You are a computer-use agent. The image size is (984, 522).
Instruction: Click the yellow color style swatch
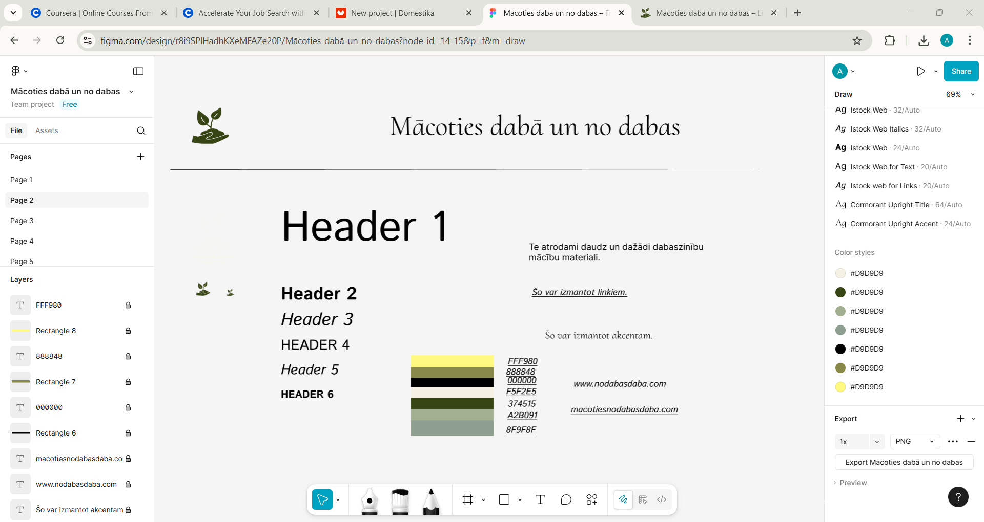point(840,387)
